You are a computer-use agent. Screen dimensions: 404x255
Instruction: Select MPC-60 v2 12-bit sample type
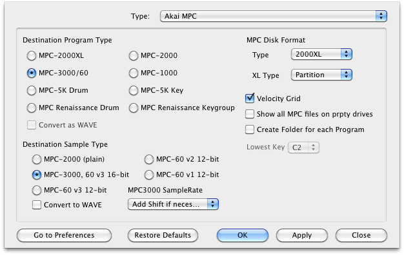tap(149, 160)
